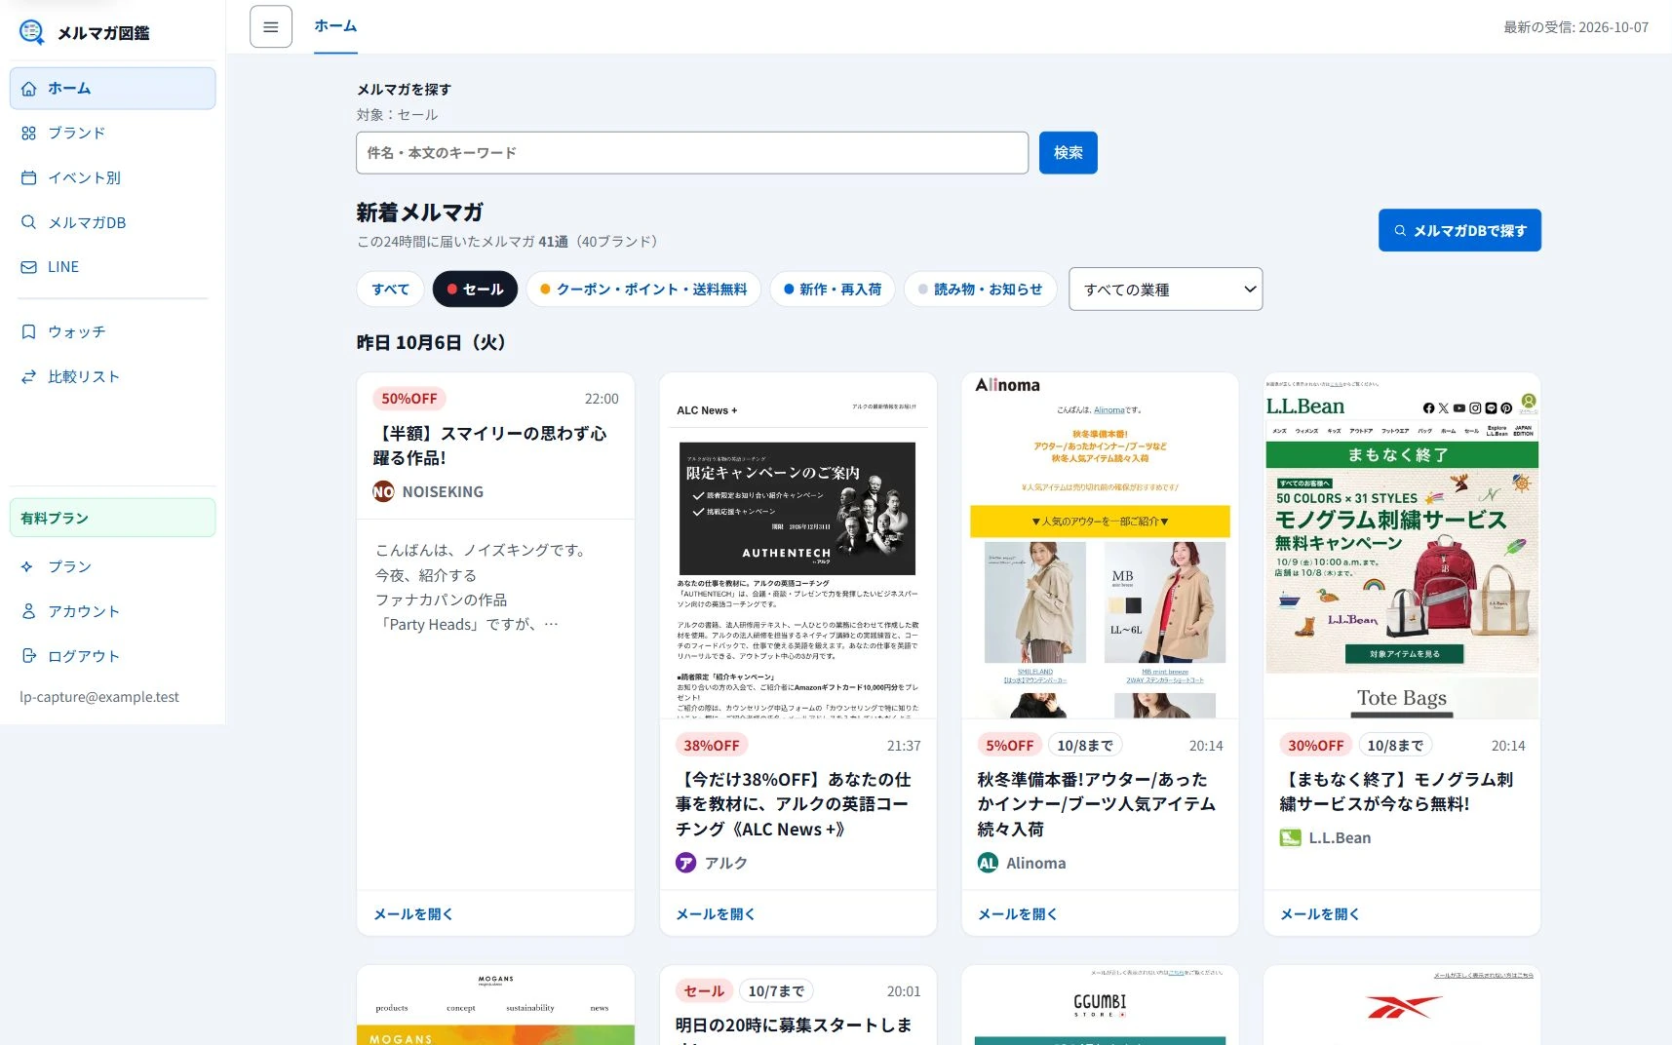
Task: Open the GGUMBI store email thumbnail
Action: pos(1100,1005)
